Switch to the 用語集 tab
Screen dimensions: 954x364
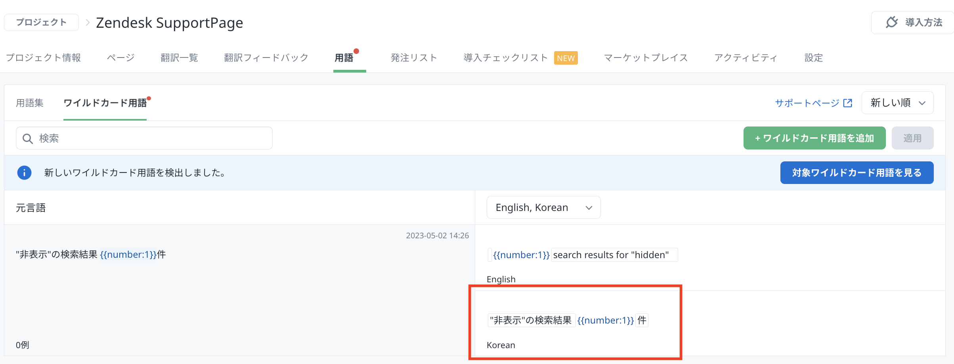30,103
